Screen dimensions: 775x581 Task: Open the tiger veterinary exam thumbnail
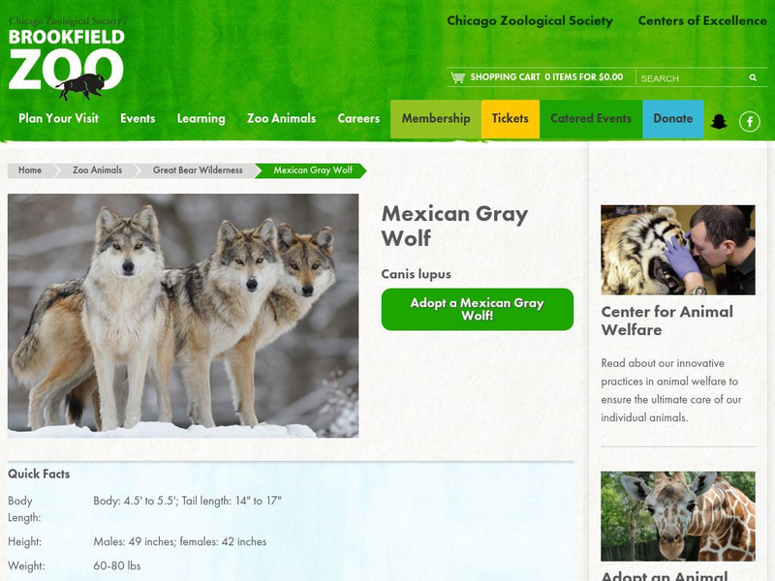tap(677, 250)
